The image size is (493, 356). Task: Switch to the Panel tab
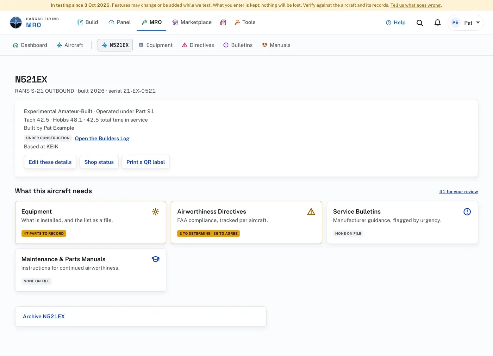coord(120,22)
